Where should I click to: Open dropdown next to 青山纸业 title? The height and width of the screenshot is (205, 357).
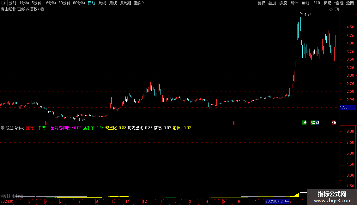pyautogui.click(x=42, y=9)
